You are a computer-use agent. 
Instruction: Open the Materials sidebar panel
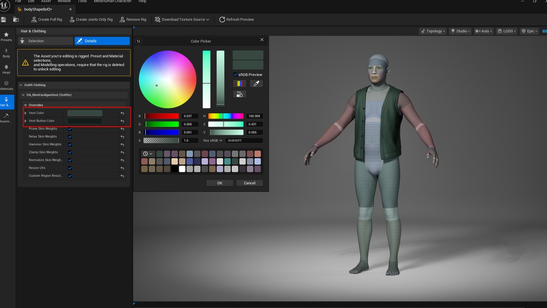(x=6, y=86)
